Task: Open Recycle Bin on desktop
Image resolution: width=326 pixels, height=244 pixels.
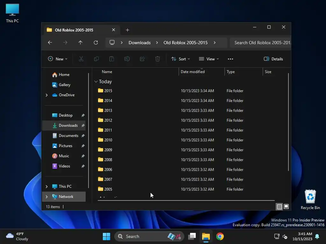Action: pos(310,200)
